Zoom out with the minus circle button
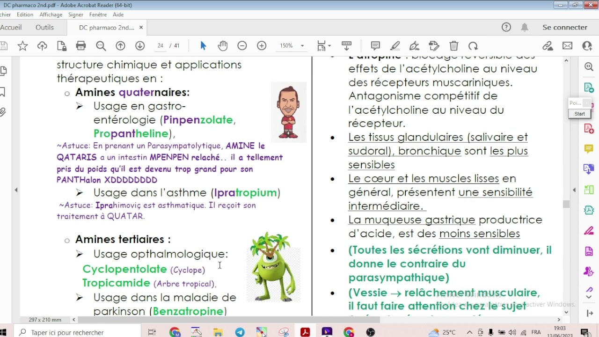The height and width of the screenshot is (337, 599). (x=242, y=46)
